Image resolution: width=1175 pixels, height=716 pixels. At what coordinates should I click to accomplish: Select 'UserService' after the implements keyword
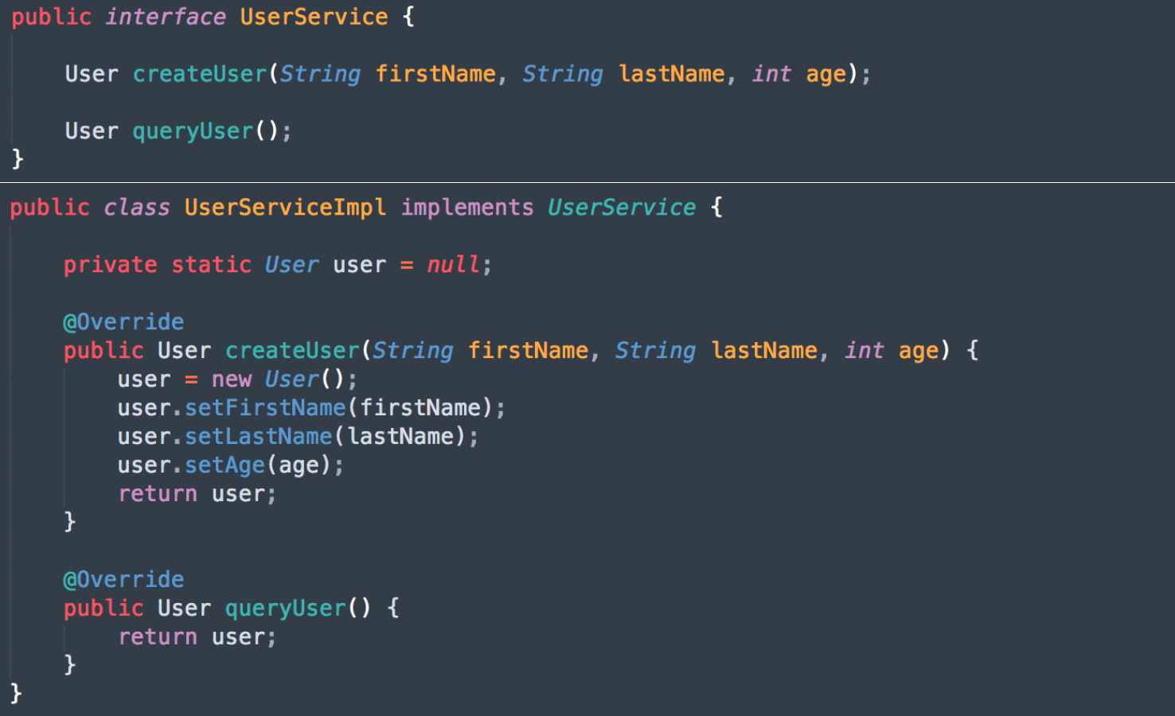[622, 208]
